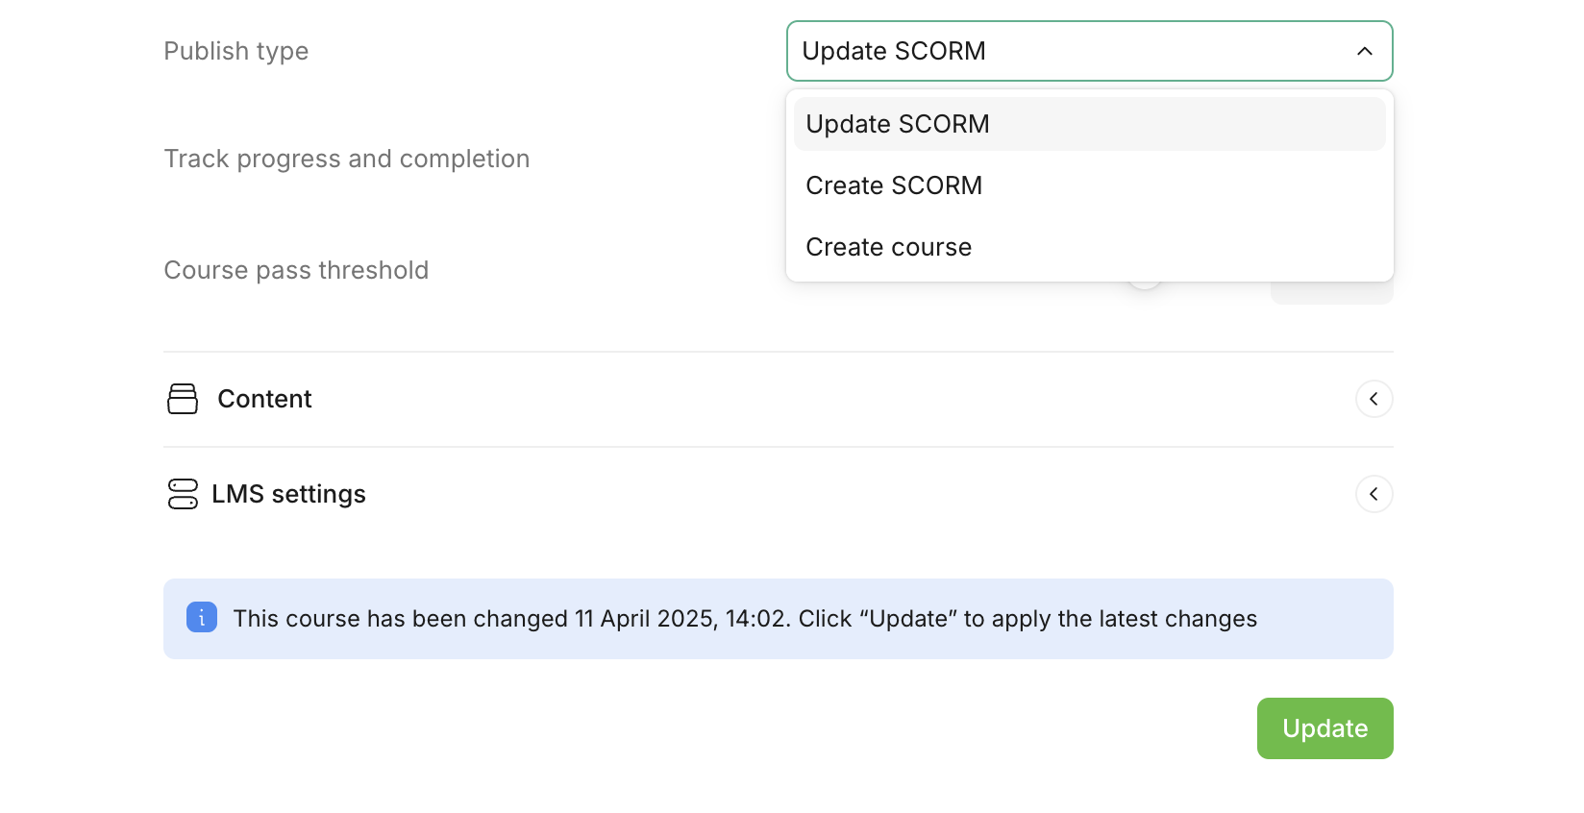Click the Content section title
This screenshot has height=813, width=1584.
(x=264, y=399)
